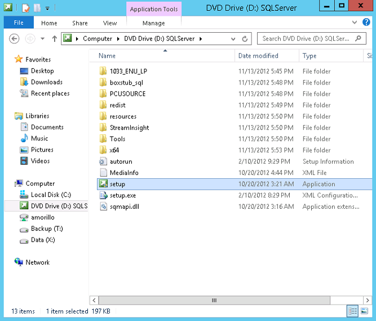Image resolution: width=376 pixels, height=321 pixels.
Task: Open the File menu tab
Action: coord(19,23)
